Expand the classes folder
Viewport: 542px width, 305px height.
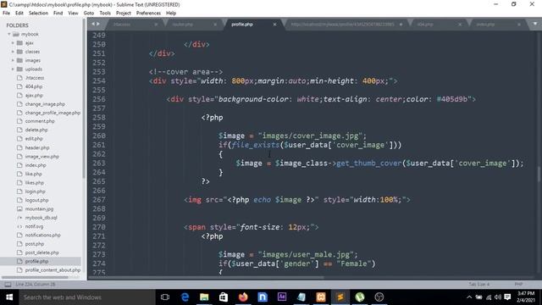(13, 52)
